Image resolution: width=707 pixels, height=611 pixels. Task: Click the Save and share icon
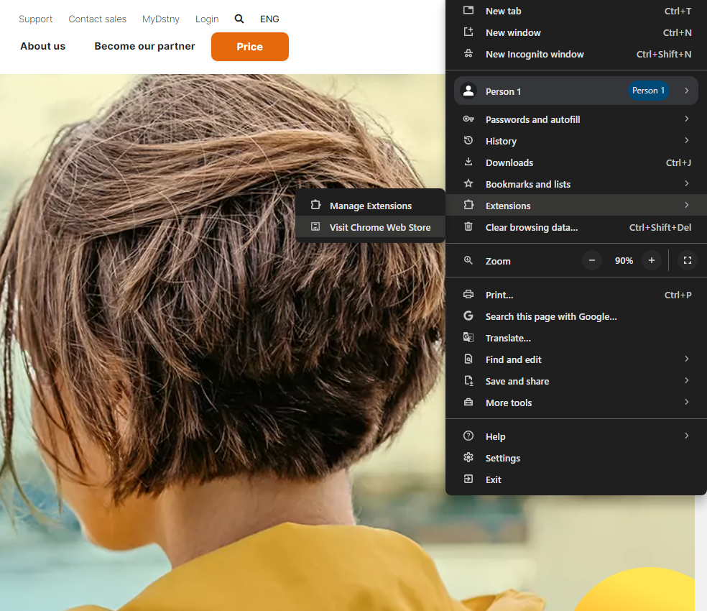[x=468, y=380]
